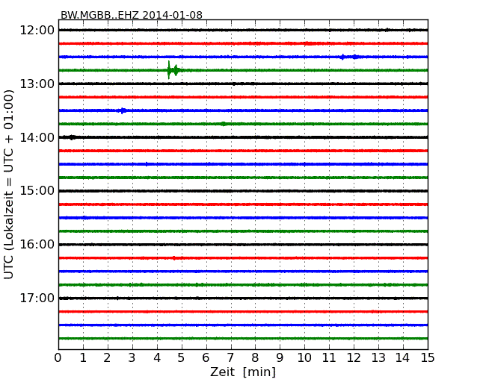Click the x-axis tick label 7
Viewport: 486px width, 388px height.
[x=230, y=358]
